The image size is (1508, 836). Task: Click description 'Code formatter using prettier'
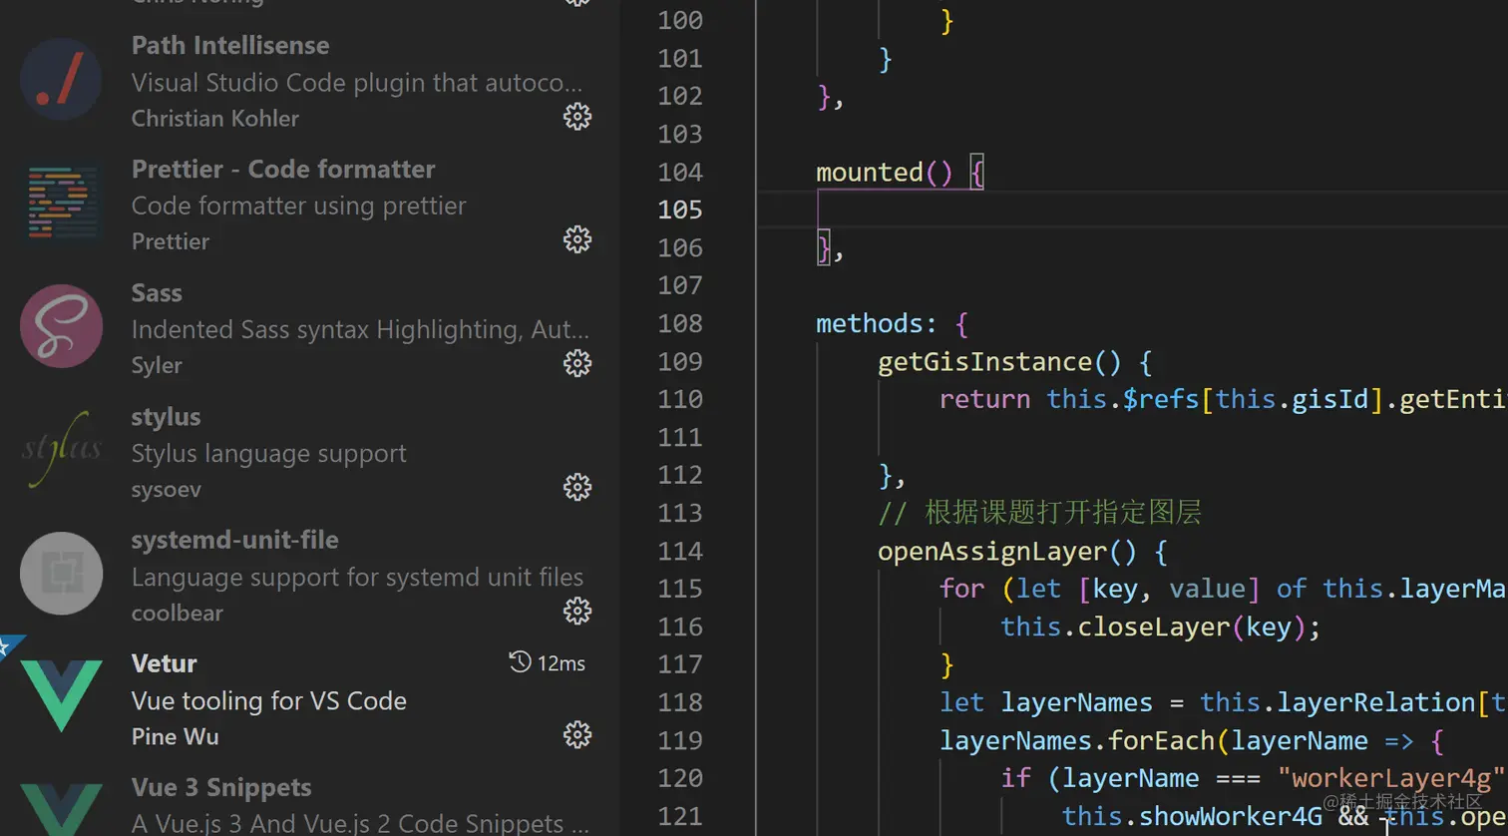[x=299, y=206]
